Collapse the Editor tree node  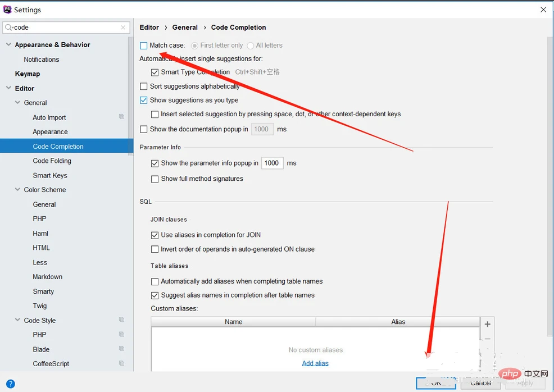click(x=8, y=88)
